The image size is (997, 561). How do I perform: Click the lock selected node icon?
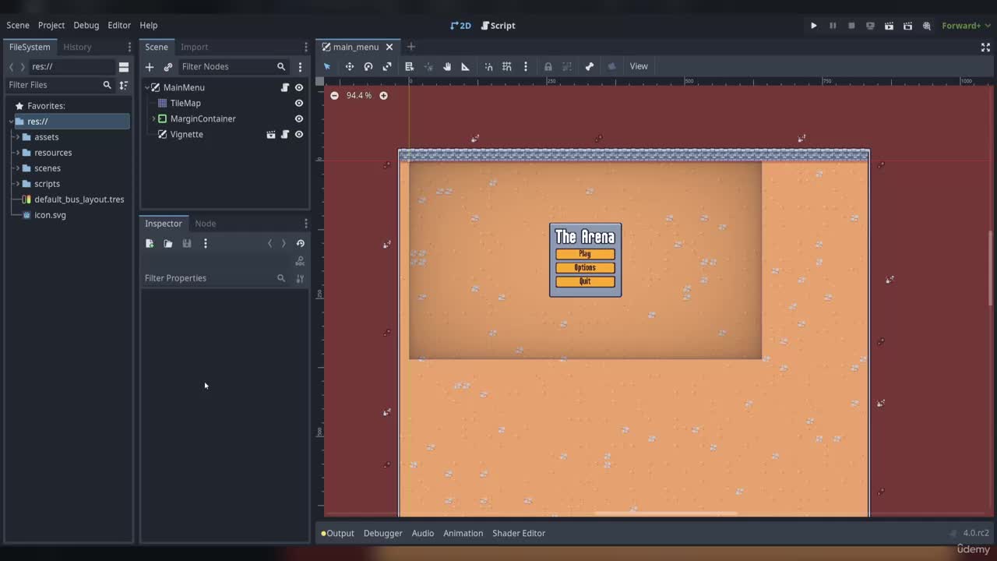coord(548,66)
